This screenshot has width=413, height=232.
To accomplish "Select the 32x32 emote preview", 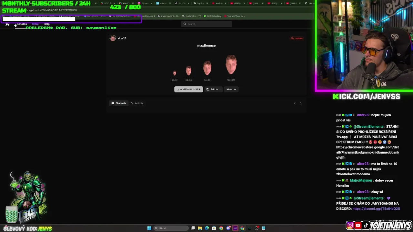I will coord(175,73).
